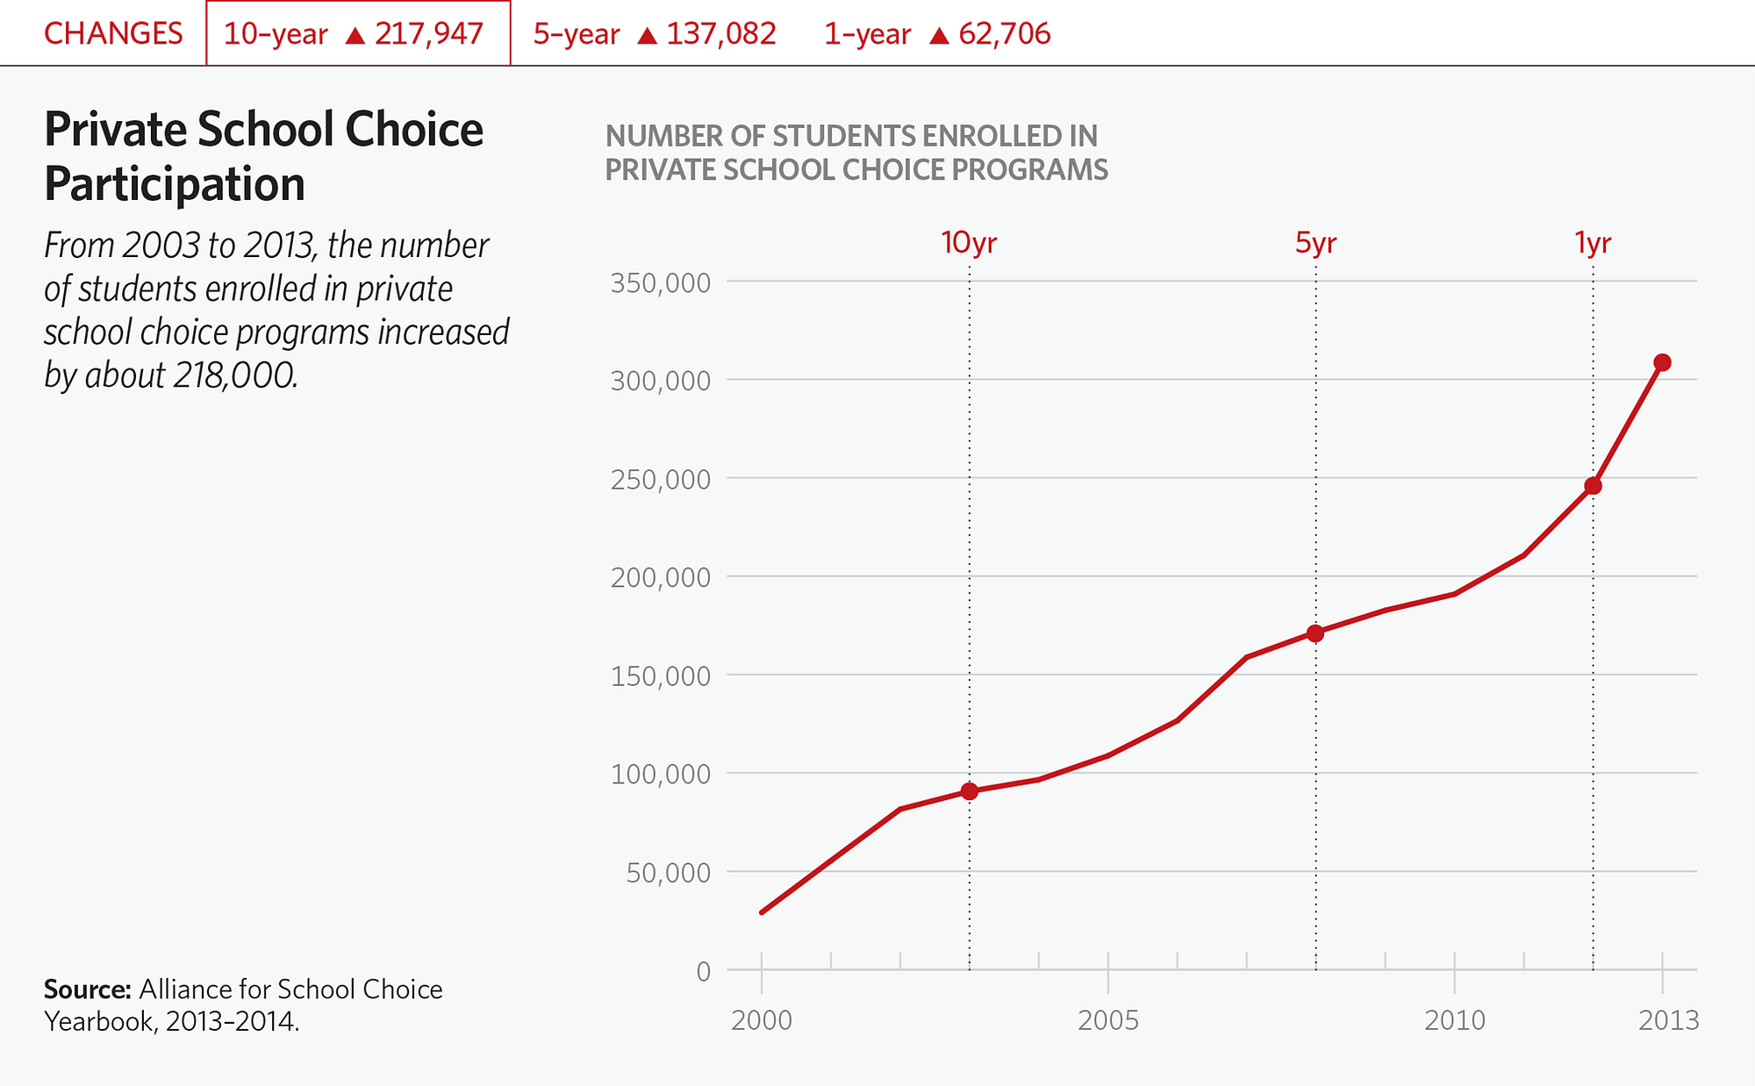This screenshot has height=1086, width=1755.
Task: Click the 10-year upward triangle icon
Action: (355, 35)
